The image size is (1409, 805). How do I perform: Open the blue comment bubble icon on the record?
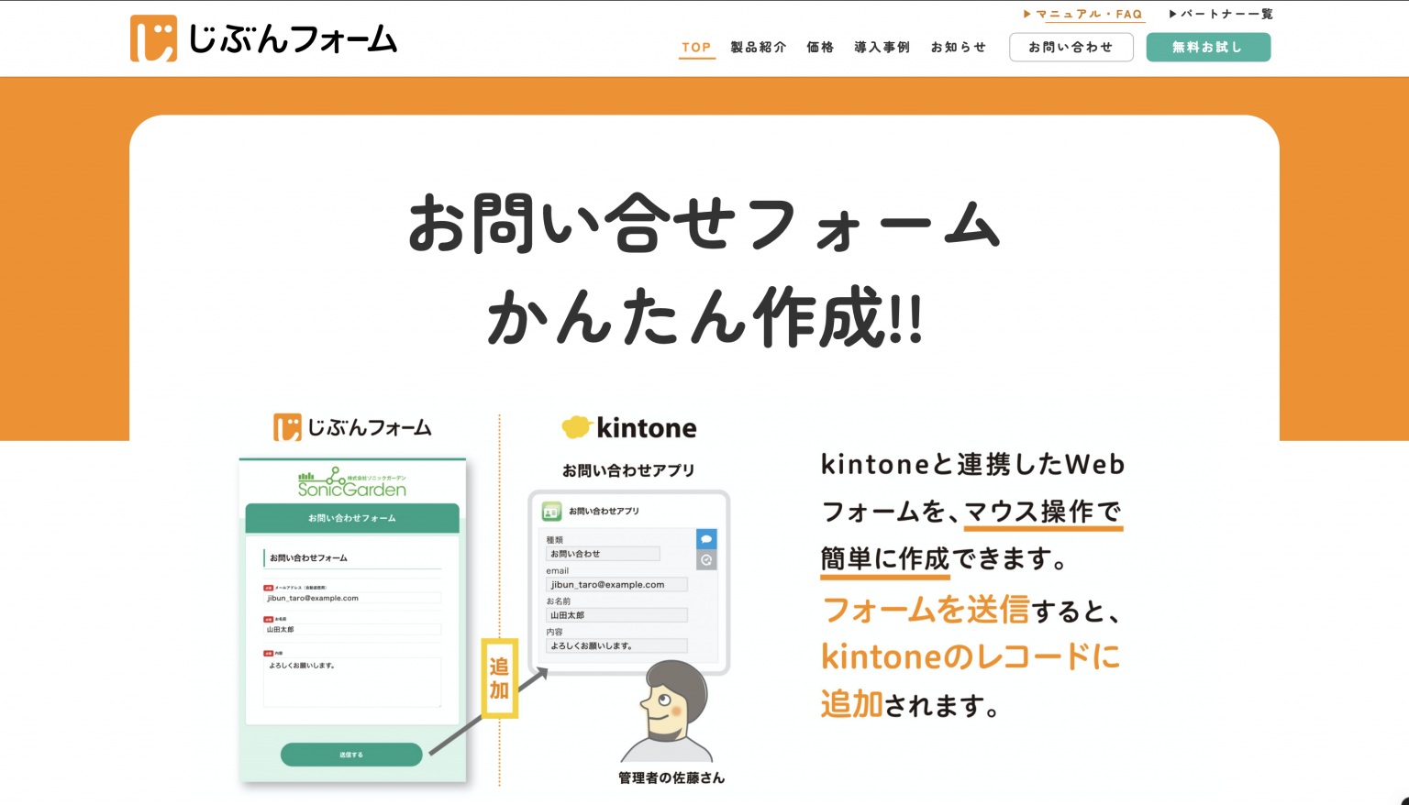click(x=705, y=541)
